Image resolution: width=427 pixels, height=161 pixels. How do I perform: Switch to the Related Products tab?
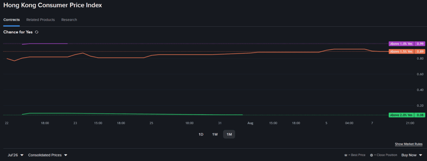[41, 20]
